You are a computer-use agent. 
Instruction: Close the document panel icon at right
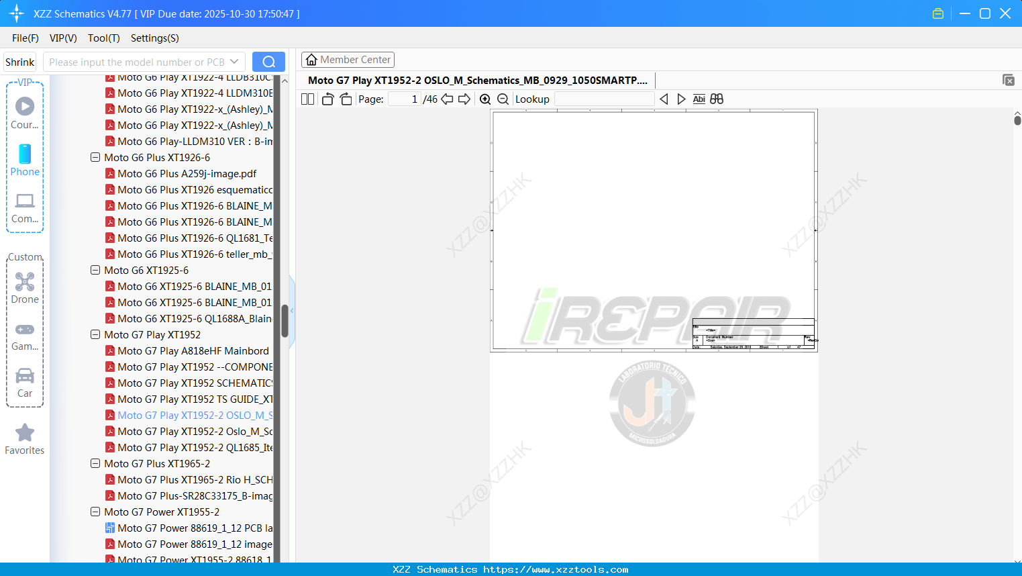1009,80
